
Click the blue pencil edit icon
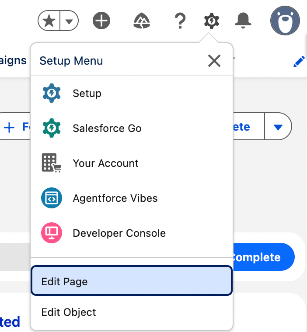[299, 62]
